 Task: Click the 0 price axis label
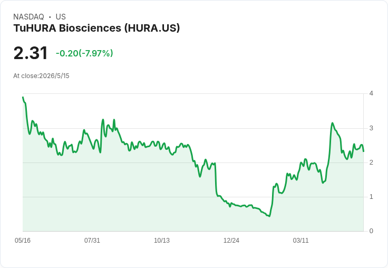click(x=371, y=231)
